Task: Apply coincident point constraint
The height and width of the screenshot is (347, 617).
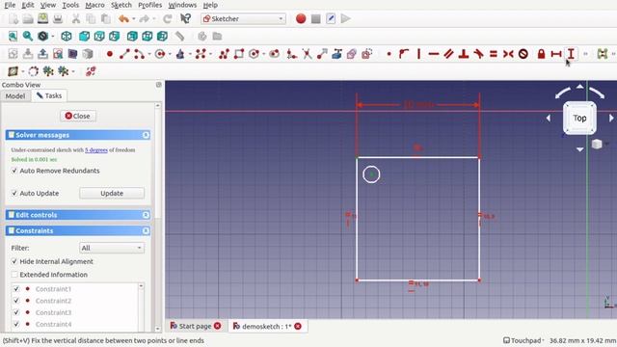Action: [x=389, y=54]
